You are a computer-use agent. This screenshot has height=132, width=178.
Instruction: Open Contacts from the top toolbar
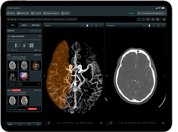[x=36, y=13]
